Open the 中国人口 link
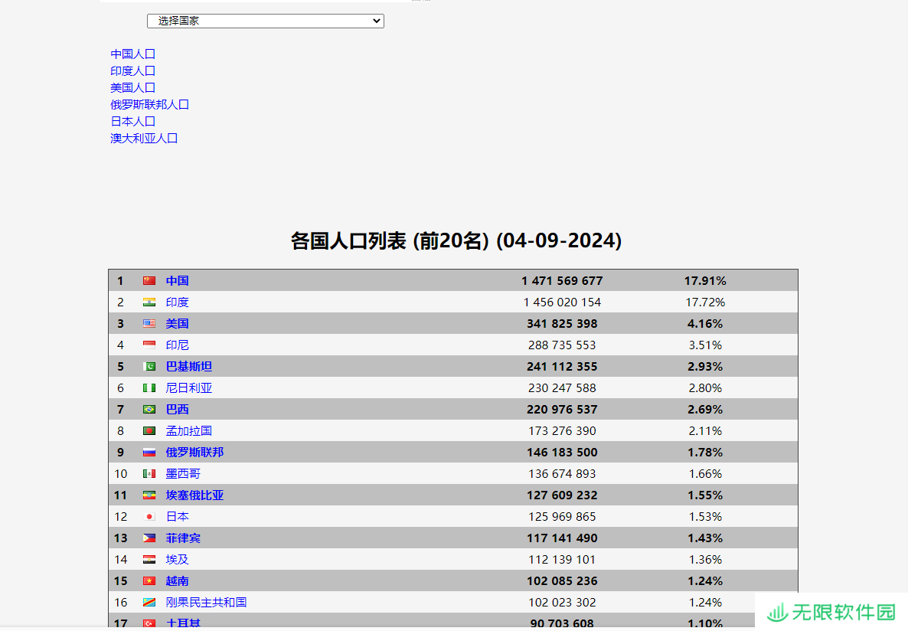 pos(133,54)
